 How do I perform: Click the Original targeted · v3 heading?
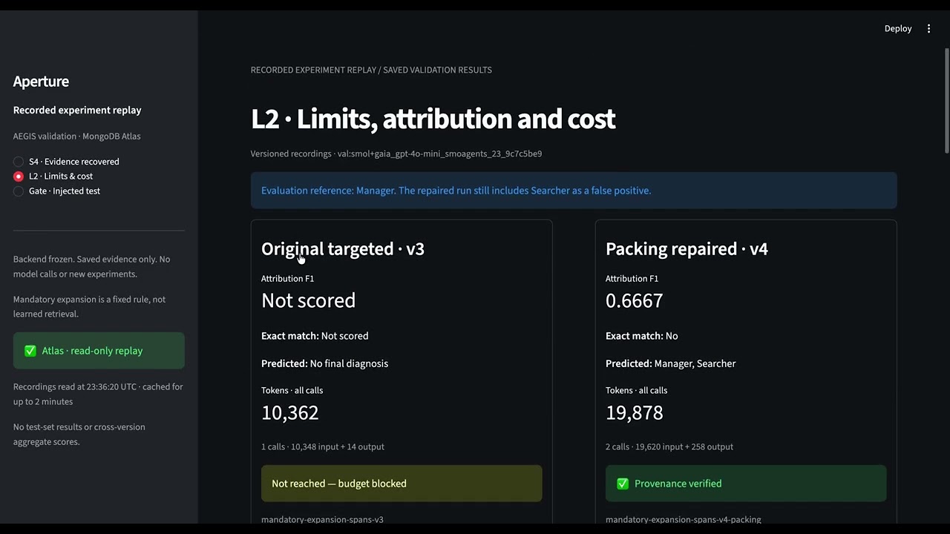click(343, 248)
